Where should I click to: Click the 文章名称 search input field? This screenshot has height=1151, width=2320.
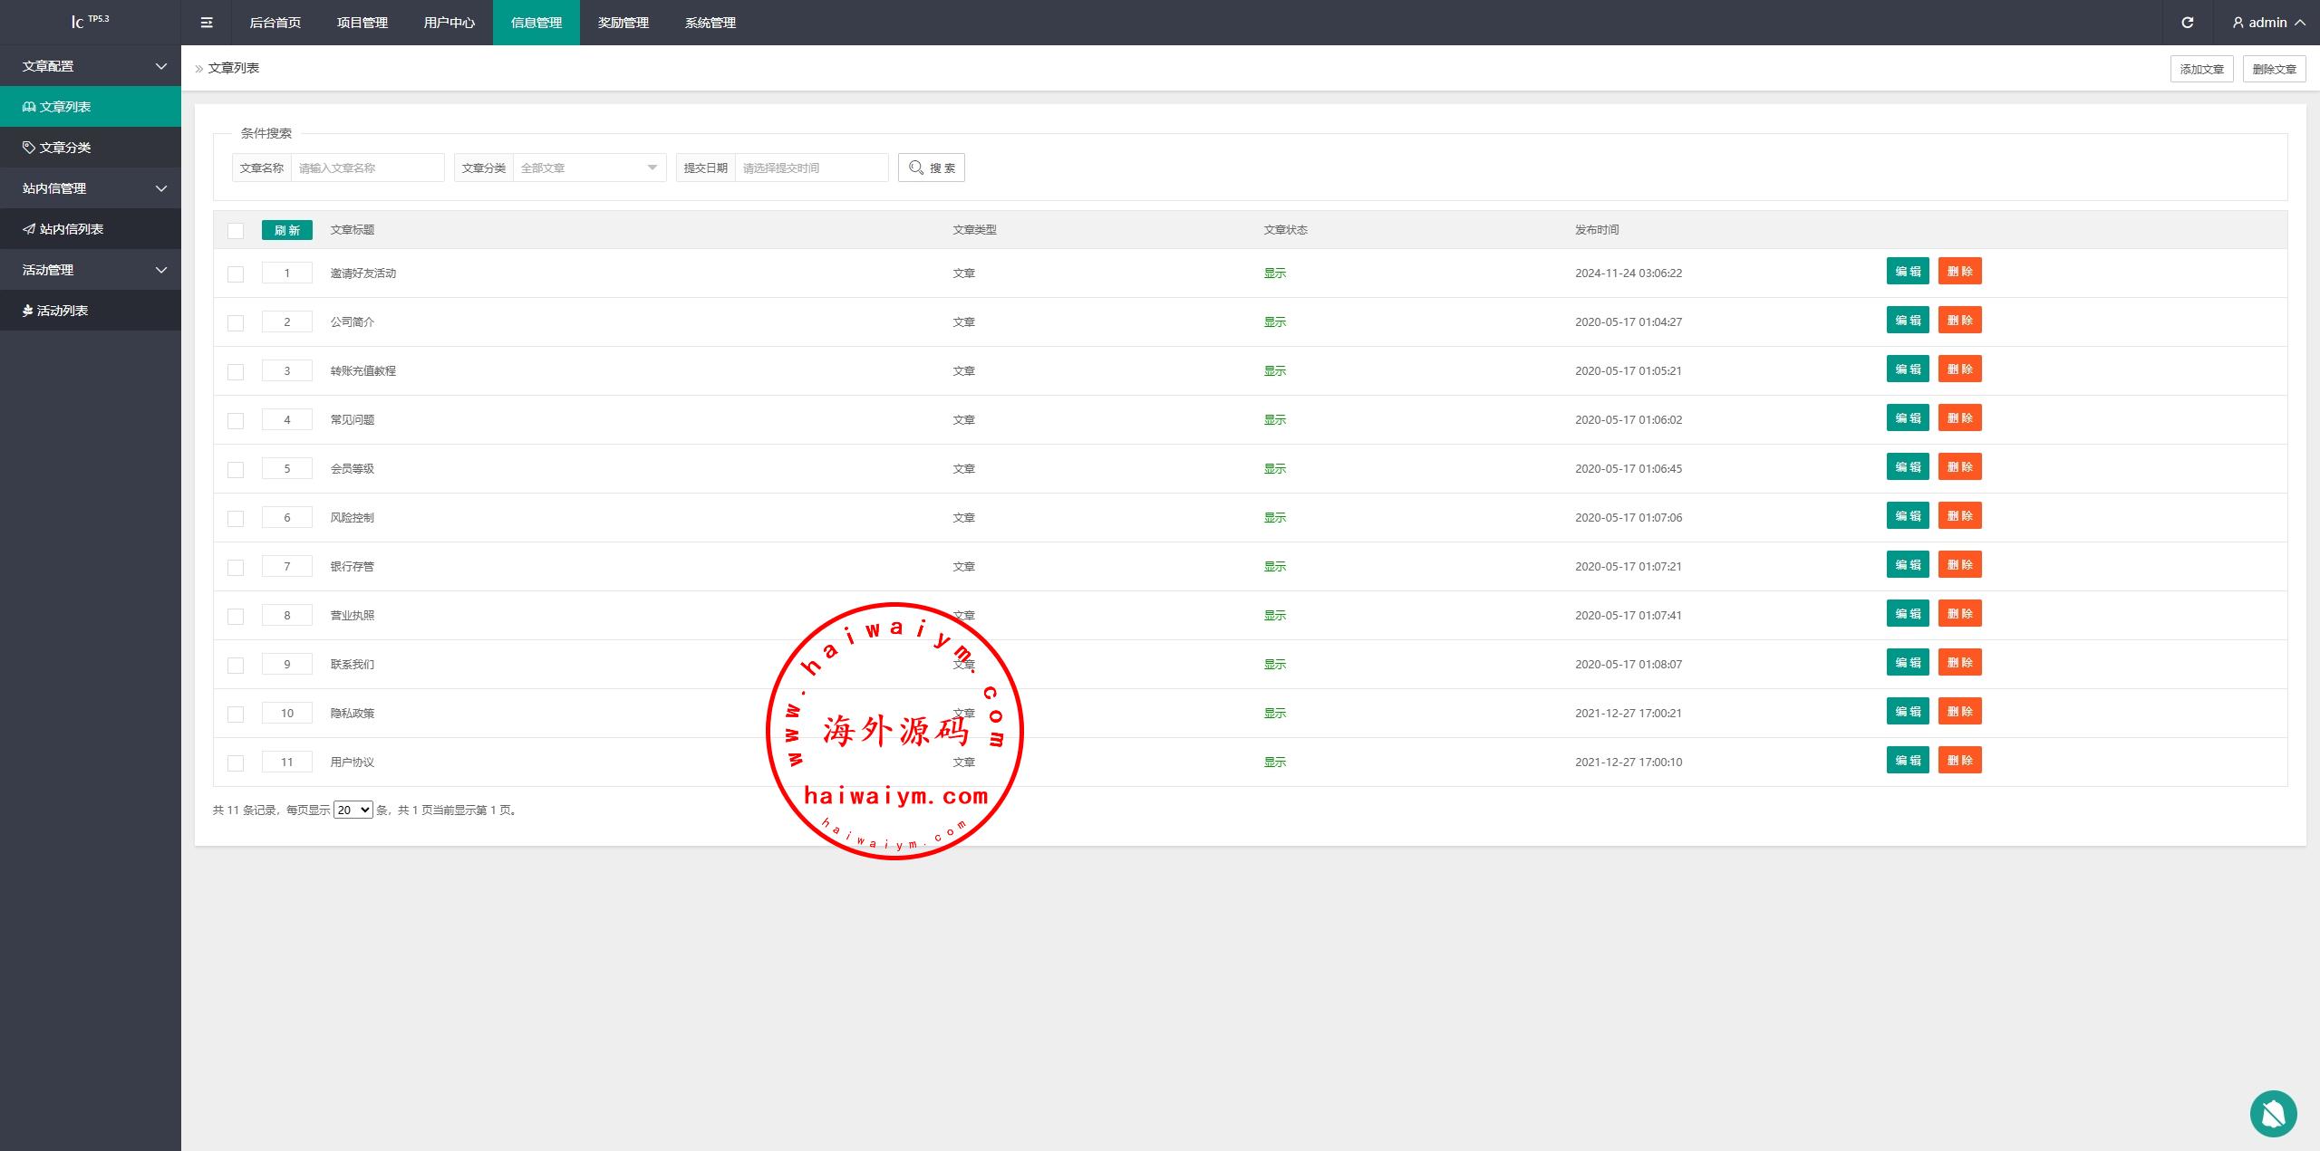[x=367, y=168]
